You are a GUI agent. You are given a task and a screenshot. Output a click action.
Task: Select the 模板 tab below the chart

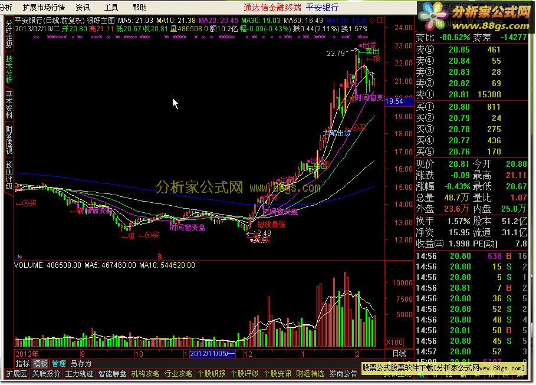point(40,363)
